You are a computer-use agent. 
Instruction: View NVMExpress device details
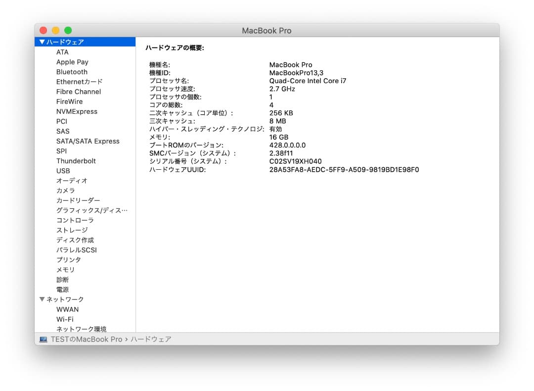tap(77, 111)
